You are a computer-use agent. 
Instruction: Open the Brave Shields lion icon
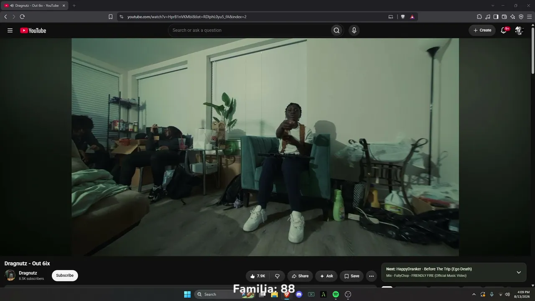point(403,17)
